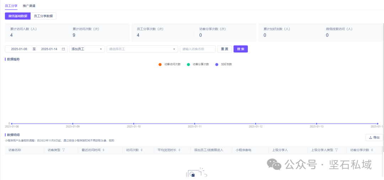Image resolution: width=384 pixels, height=180 pixels.
Task: Toggle 访客访问次数 series in chart legend
Action: coord(170,64)
